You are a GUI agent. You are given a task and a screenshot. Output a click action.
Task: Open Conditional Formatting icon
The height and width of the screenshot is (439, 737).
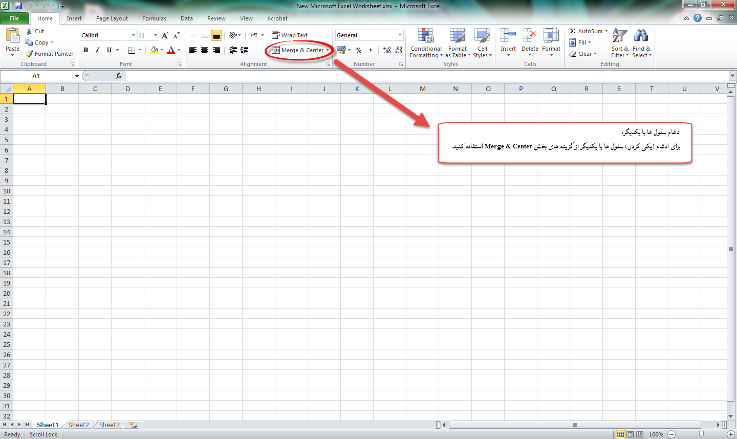(425, 36)
